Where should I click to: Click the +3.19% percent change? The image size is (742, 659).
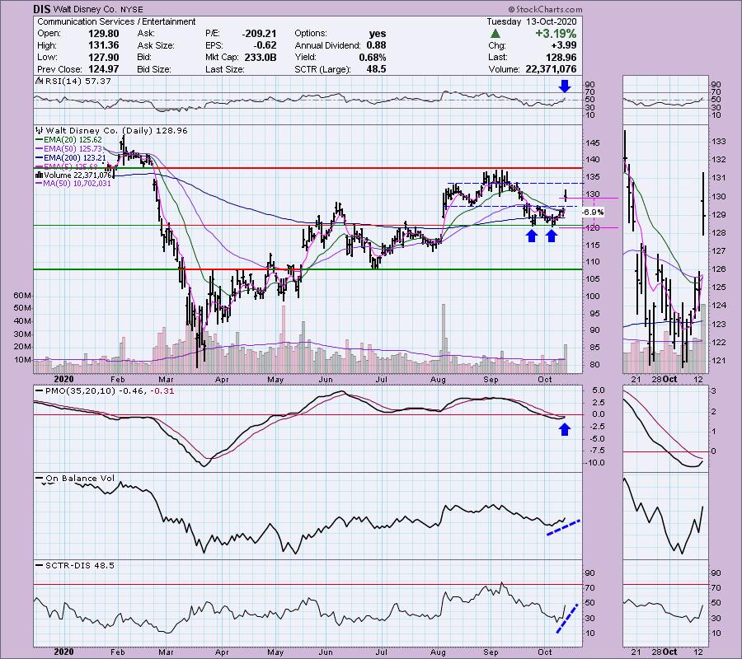click(x=556, y=34)
